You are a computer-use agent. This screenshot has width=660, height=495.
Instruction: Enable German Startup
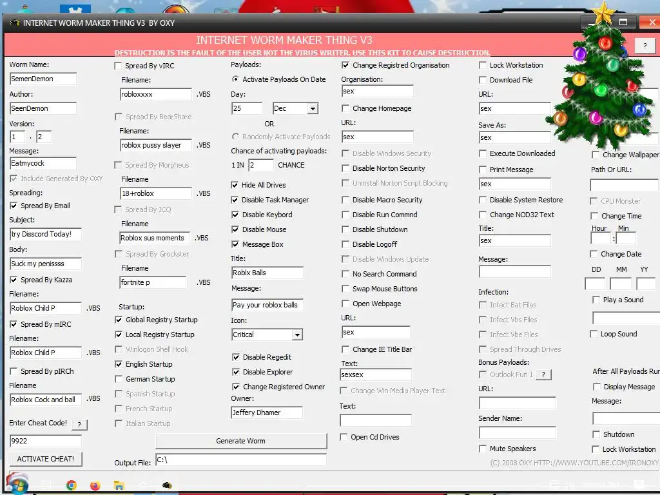119,379
